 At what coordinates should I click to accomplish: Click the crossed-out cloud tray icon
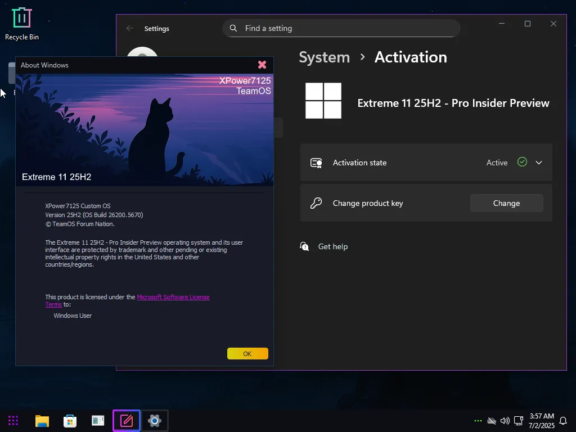click(x=492, y=421)
